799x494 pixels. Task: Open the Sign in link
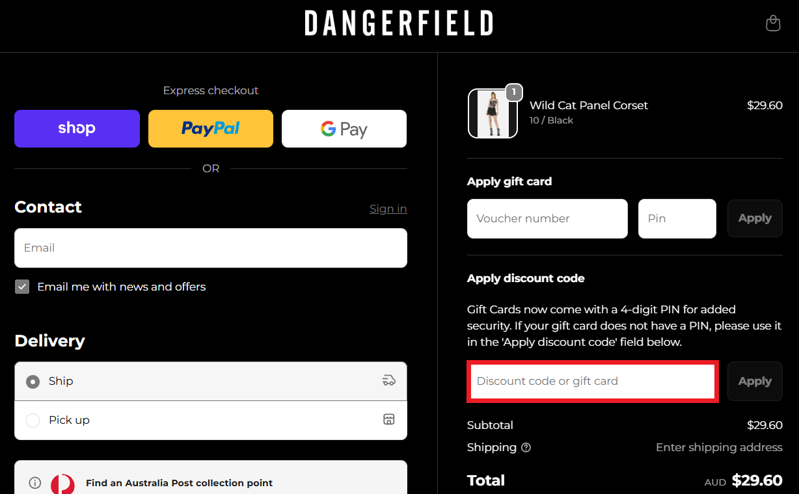[388, 209]
